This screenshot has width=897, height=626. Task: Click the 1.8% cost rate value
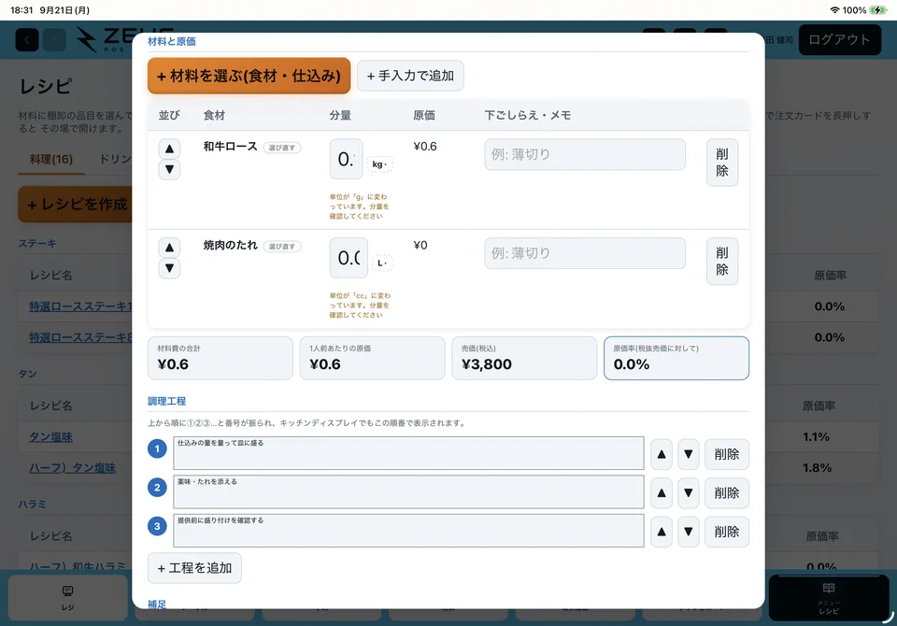pos(817,468)
